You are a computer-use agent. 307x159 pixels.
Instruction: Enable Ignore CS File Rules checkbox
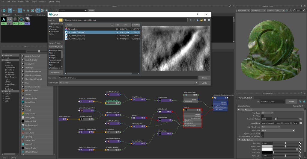pyautogui.click(x=262, y=133)
